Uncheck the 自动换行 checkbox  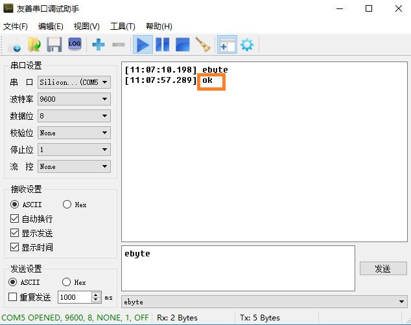pyautogui.click(x=15, y=219)
